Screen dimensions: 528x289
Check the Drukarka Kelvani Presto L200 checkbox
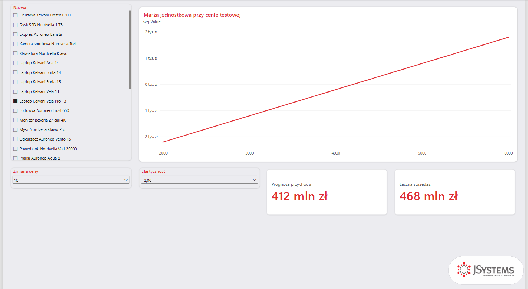[x=15, y=15]
